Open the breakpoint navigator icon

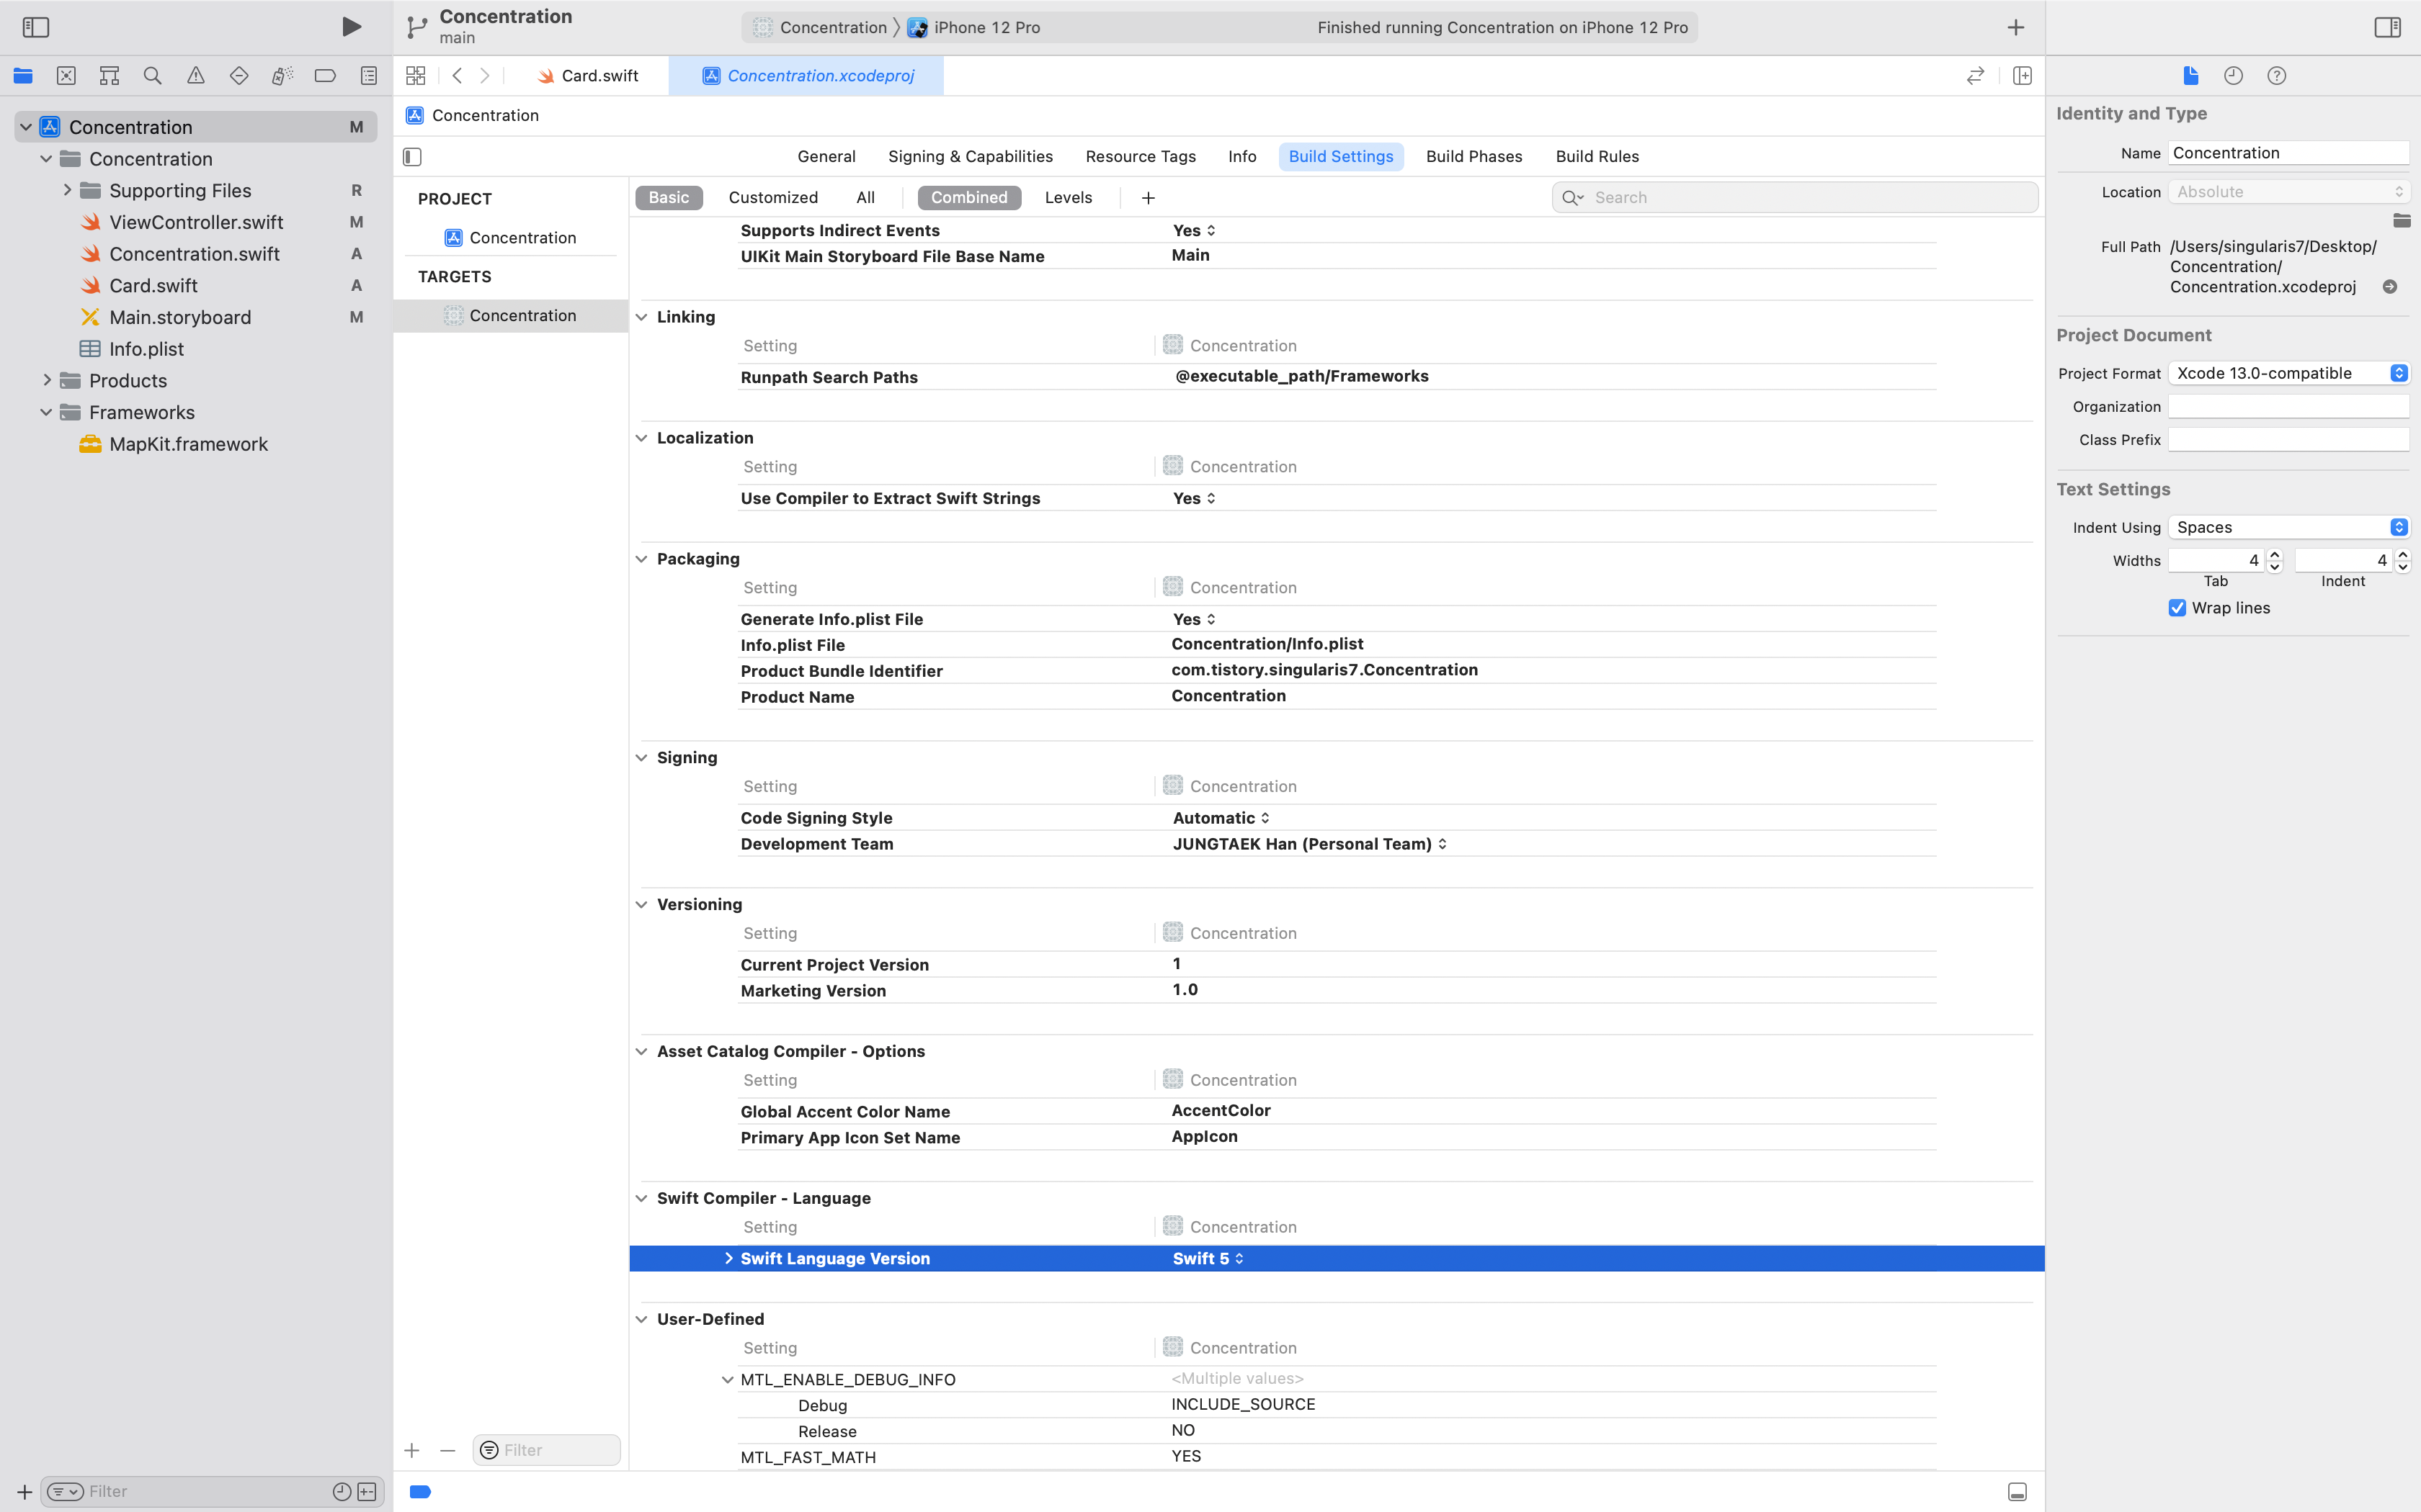[x=324, y=76]
